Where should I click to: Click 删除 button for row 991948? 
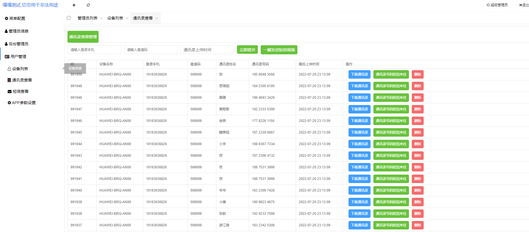[417, 98]
